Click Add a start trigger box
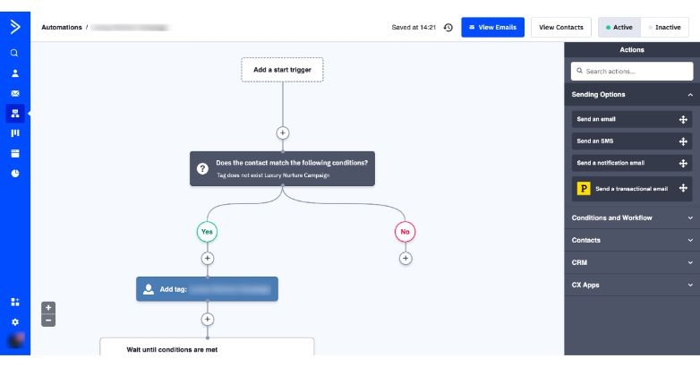The height and width of the screenshot is (367, 700). [282, 70]
